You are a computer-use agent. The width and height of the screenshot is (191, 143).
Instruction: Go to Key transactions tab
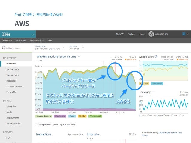pyautogui.click(x=37, y=41)
